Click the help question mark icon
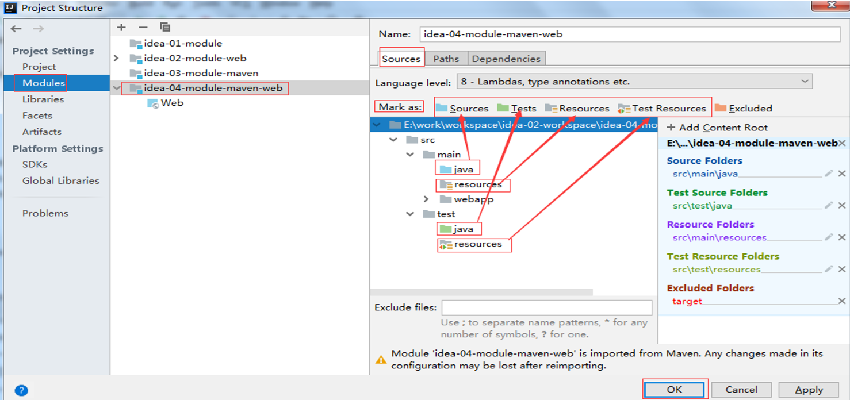 click(21, 391)
